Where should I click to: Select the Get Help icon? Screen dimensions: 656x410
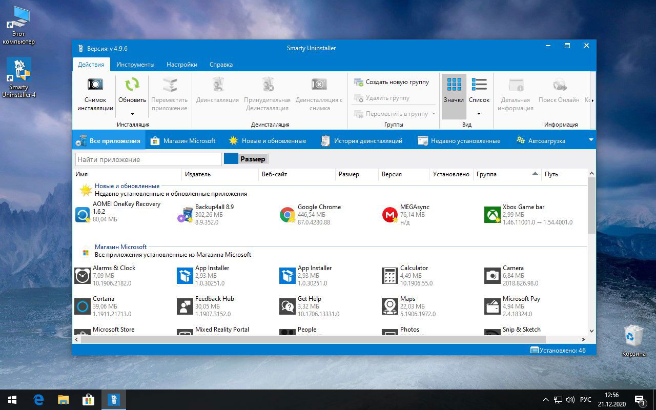(x=288, y=306)
